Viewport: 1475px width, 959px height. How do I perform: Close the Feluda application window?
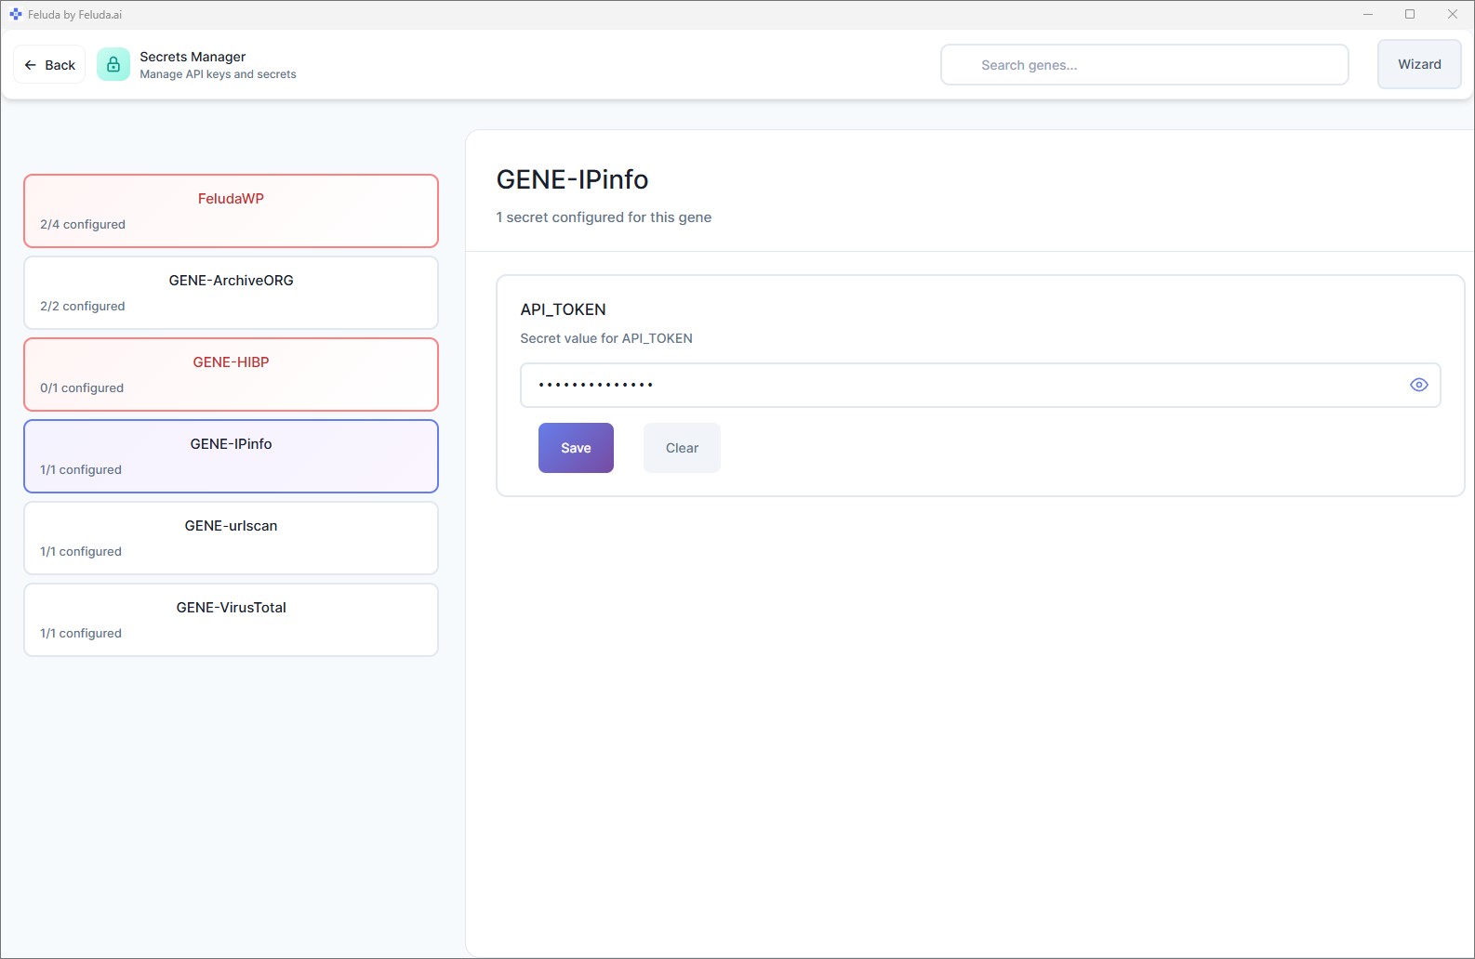[x=1452, y=15]
